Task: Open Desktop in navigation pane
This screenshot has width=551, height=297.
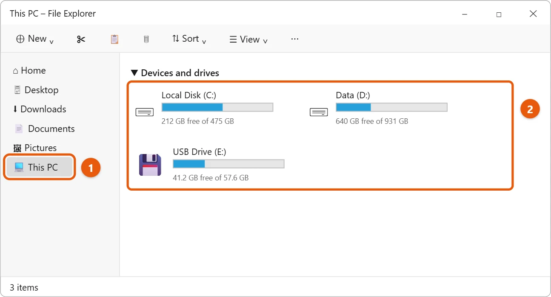Action: click(36, 90)
